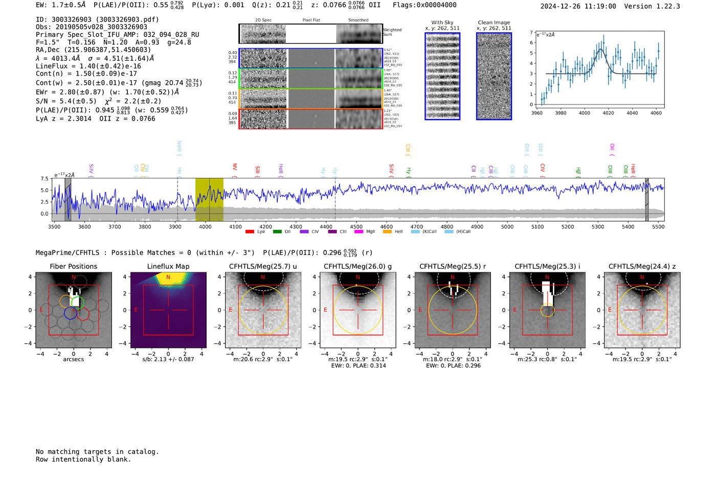Click the RA,Dec coordinates line
This screenshot has width=716, height=487.
coord(94,50)
